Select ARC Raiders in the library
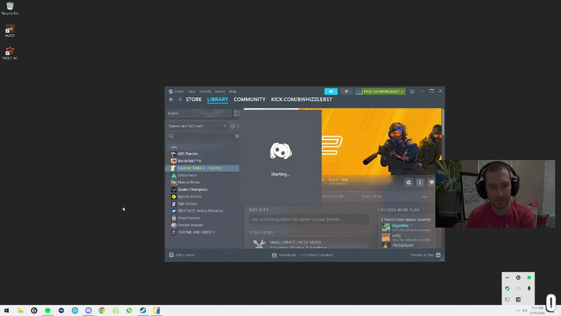The image size is (561, 316). coord(202,154)
